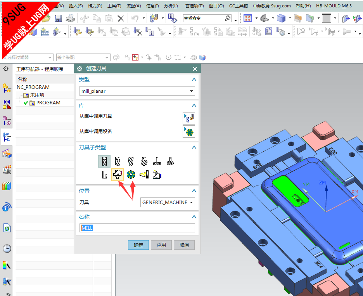Select the chamfer mill tool subtype
Image resolution: width=363 pixels, height=296 pixels.
(118, 161)
